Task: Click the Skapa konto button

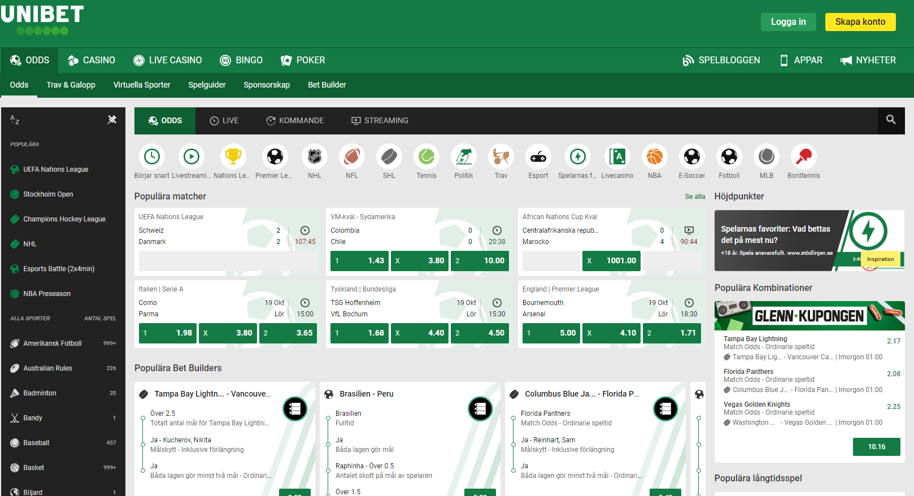Action: [860, 22]
